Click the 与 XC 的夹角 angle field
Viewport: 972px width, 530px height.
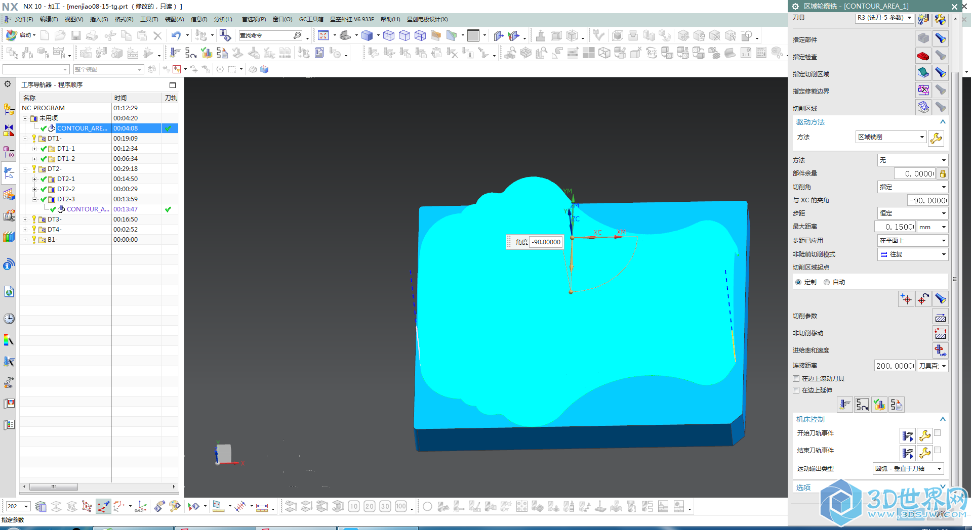coord(927,200)
